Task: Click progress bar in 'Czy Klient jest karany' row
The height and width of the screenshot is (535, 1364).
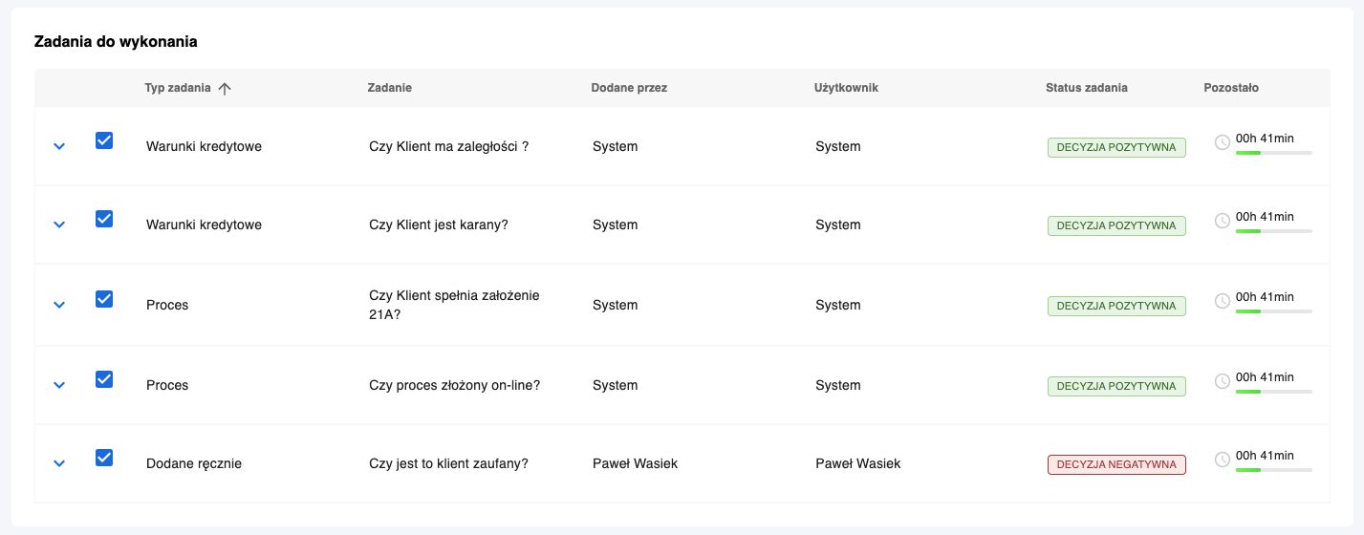Action: [x=1273, y=231]
